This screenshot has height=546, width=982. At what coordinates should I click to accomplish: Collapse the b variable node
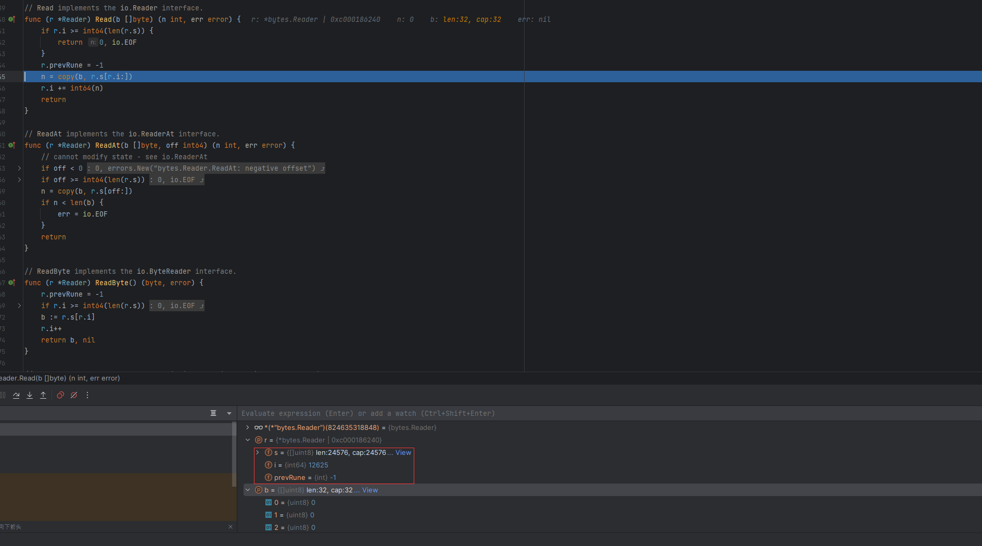tap(248, 490)
